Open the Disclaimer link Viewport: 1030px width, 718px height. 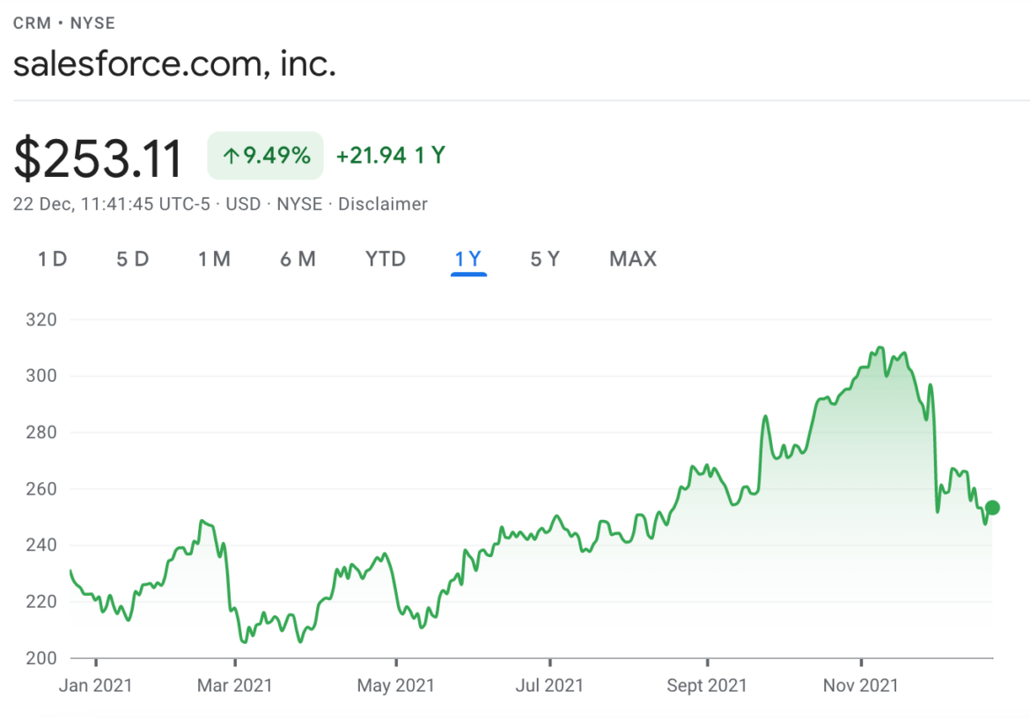382,203
